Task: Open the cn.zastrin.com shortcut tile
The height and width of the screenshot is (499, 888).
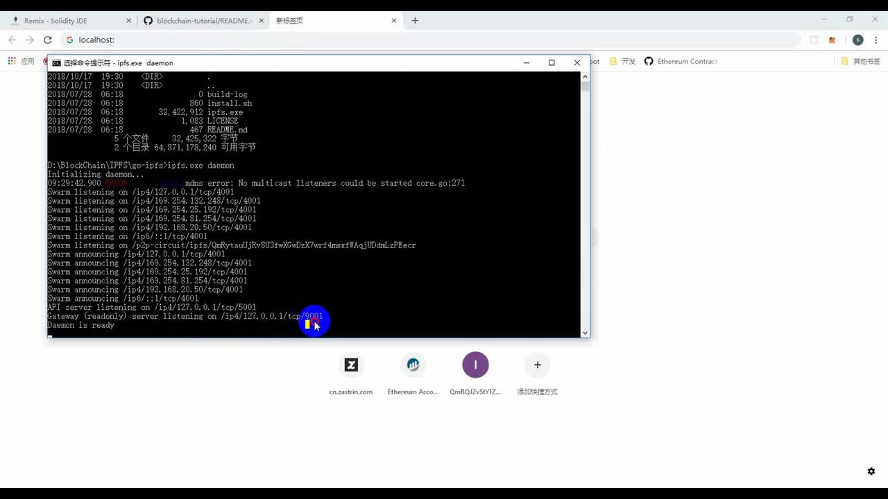Action: pyautogui.click(x=351, y=374)
